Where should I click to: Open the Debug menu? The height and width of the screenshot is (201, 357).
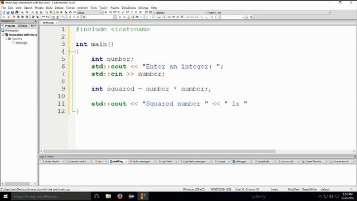[x=59, y=8]
